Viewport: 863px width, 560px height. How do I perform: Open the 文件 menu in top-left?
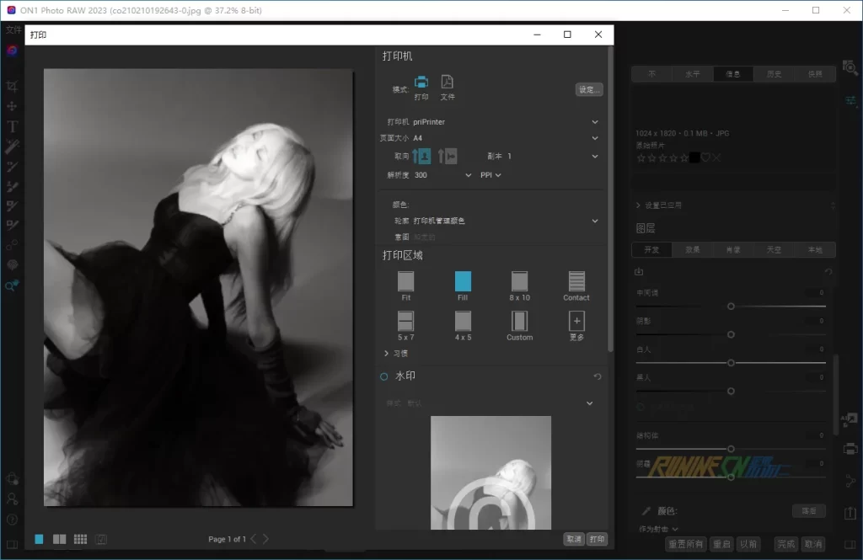[x=13, y=29]
